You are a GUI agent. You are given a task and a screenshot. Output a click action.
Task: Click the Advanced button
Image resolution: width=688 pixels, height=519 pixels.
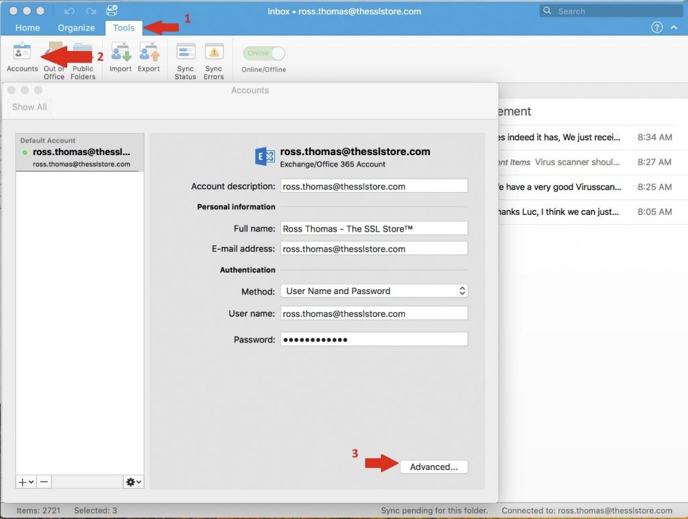[433, 467]
